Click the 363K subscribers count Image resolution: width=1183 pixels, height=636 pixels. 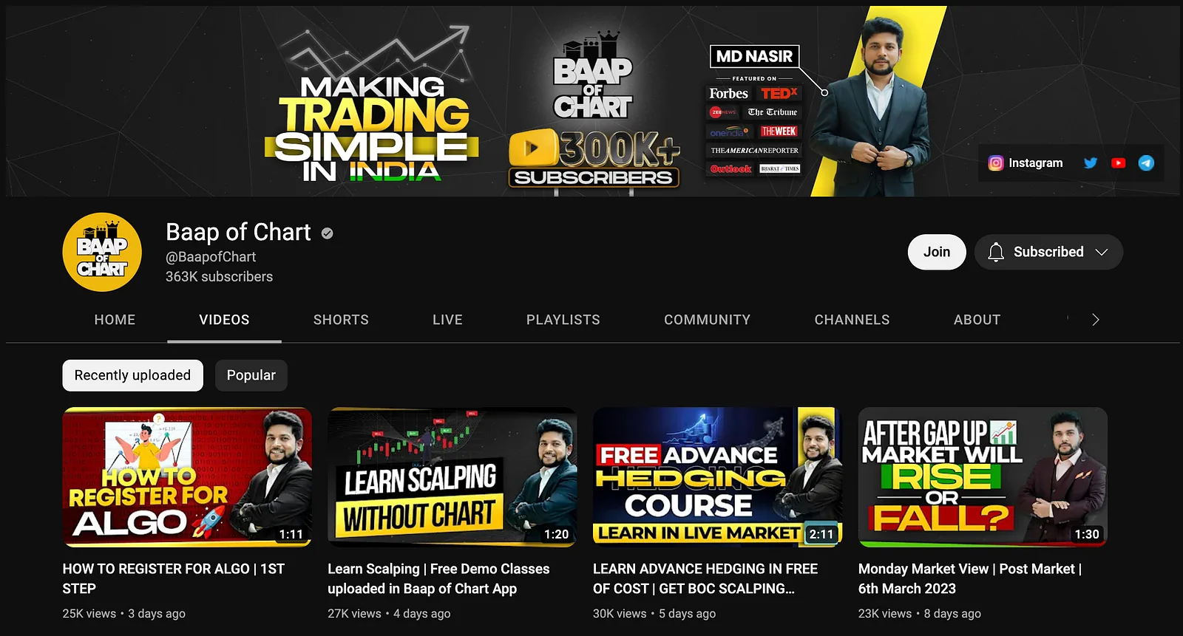(x=219, y=276)
